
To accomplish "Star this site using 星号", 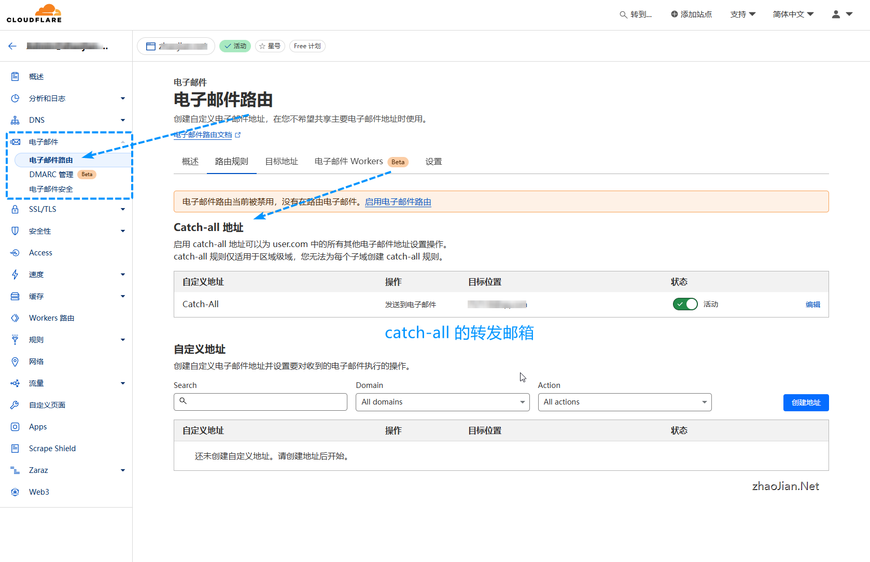I will [x=270, y=46].
